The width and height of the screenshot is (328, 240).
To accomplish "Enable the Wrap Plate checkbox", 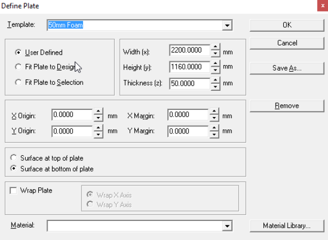I will pyautogui.click(x=13, y=190).
